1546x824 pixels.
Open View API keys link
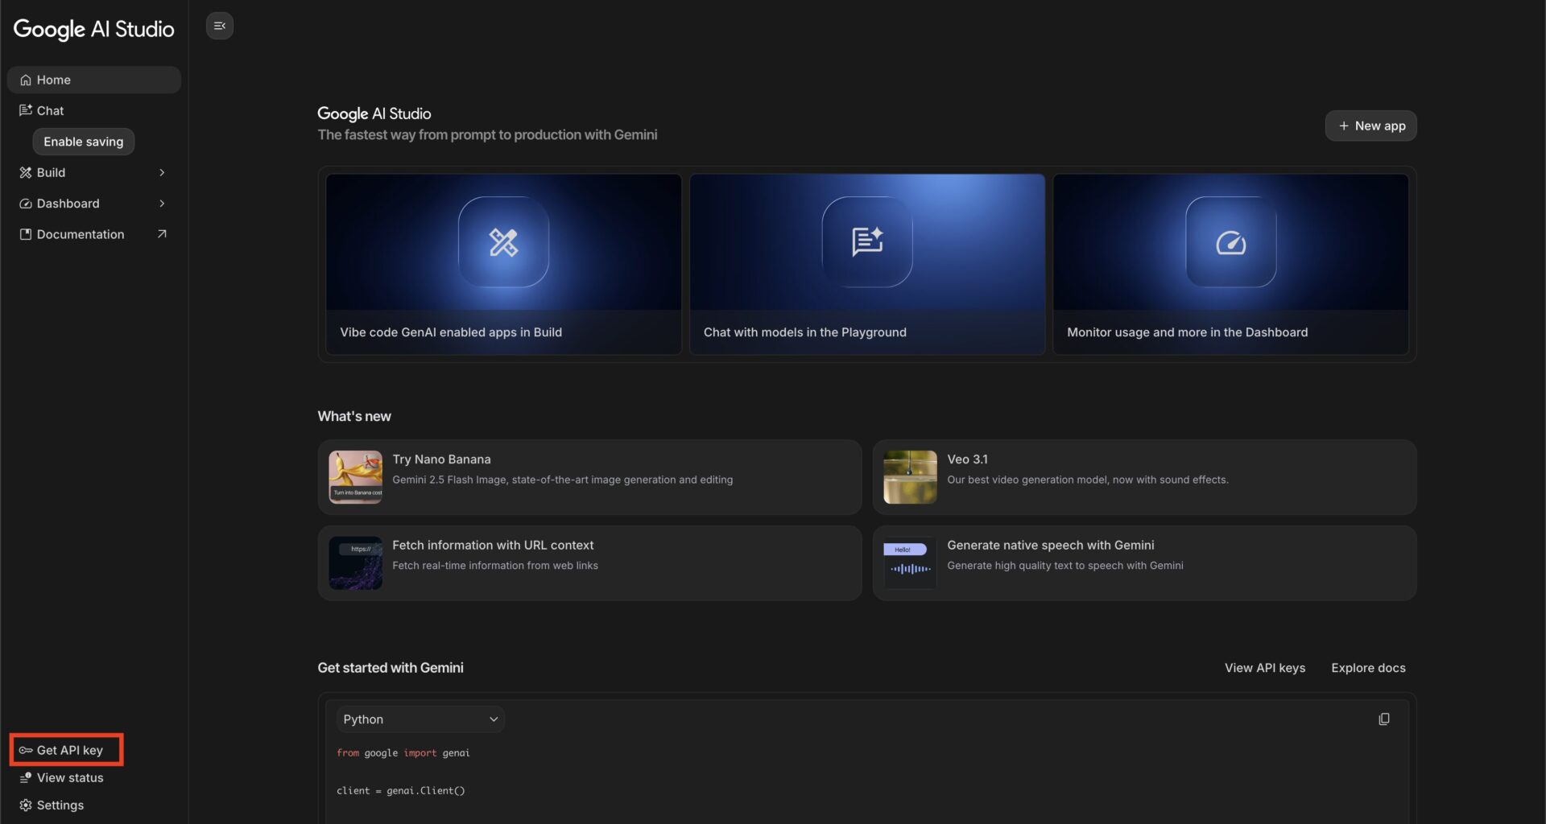click(x=1264, y=667)
